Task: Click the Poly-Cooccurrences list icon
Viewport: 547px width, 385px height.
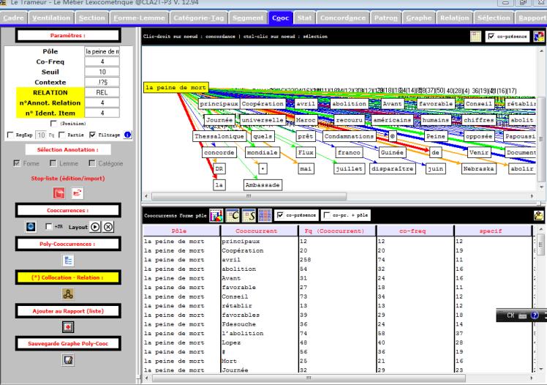Action: click(68, 261)
